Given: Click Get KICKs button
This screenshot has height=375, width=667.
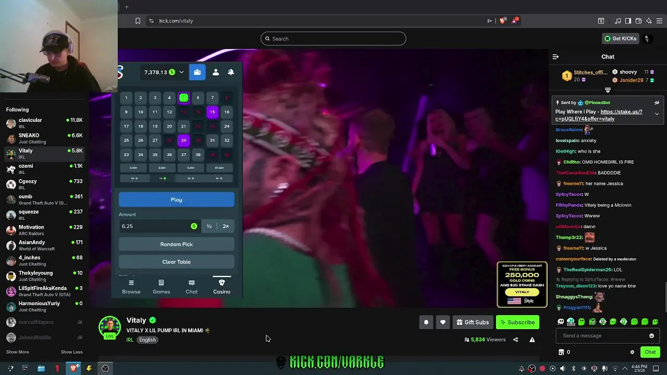Looking at the screenshot, I should [620, 39].
